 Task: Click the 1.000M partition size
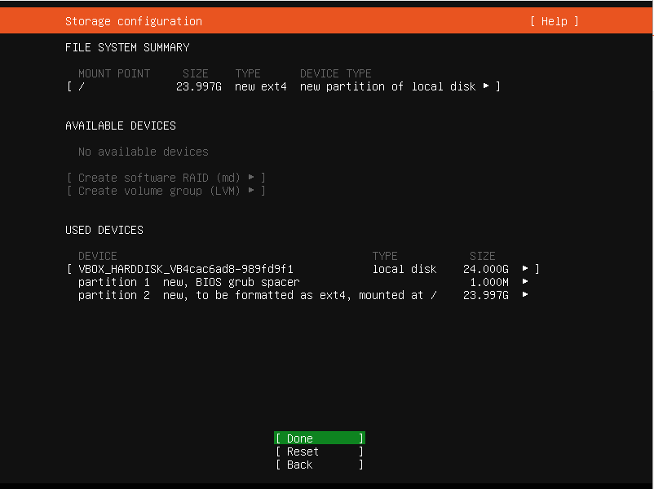[x=489, y=282]
